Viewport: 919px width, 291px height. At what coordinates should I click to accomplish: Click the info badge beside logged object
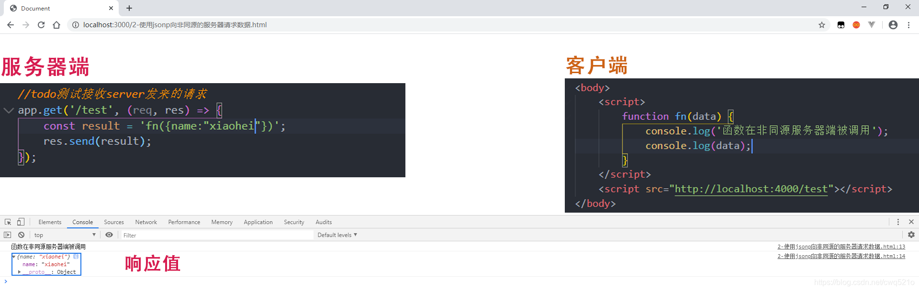pos(76,257)
